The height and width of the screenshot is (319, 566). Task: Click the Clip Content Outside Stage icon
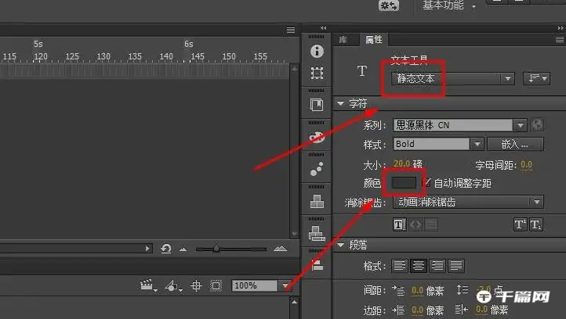tap(216, 286)
